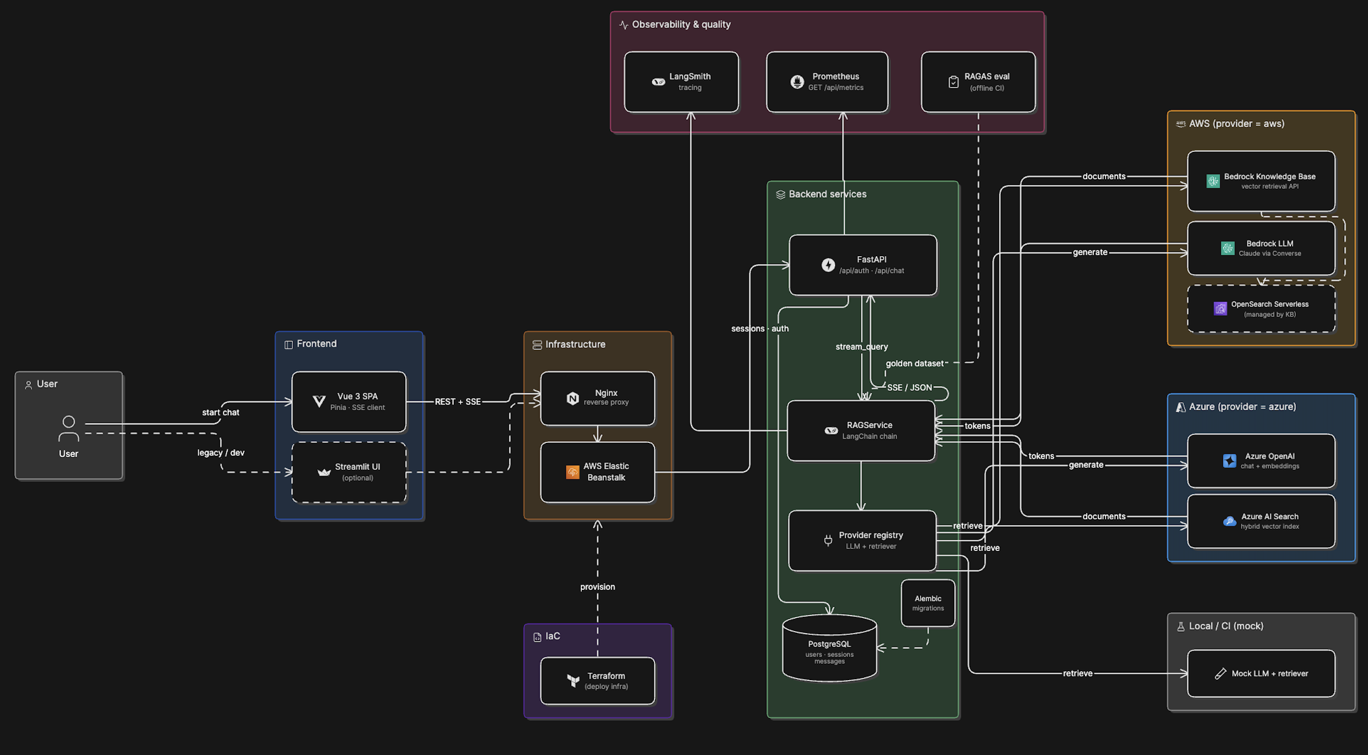Click the 'reverse proxy' subtitle text
1368x755 pixels.
606,402
